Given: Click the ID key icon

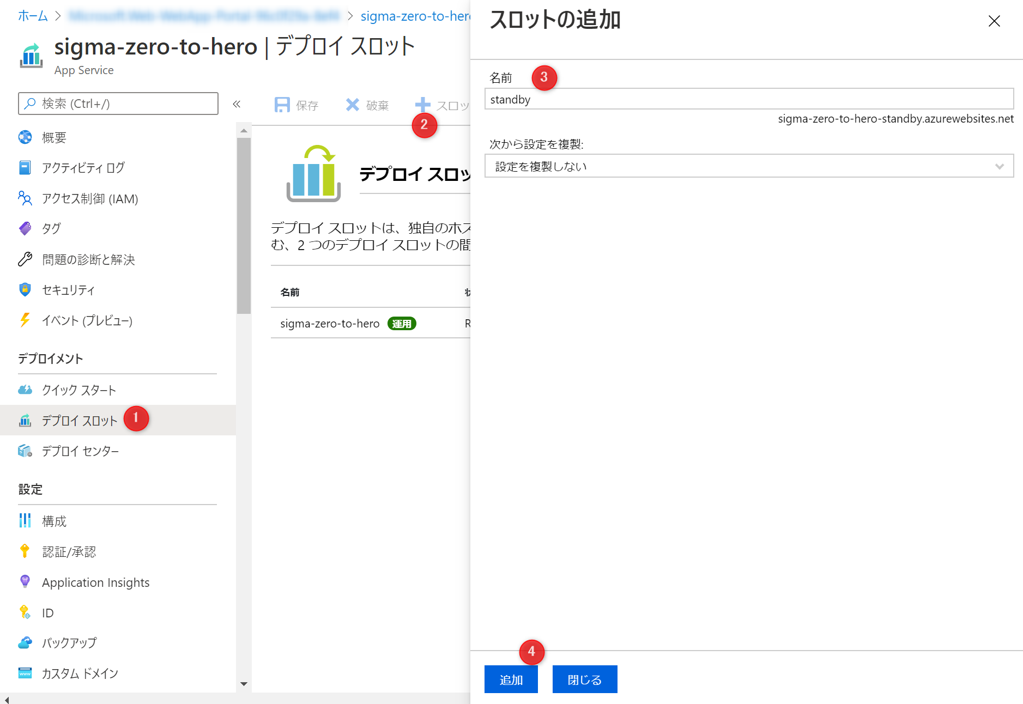Looking at the screenshot, I should 25,612.
